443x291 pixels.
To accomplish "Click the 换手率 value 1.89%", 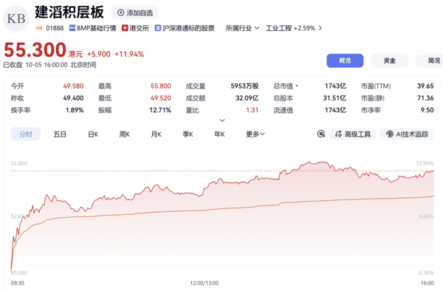I will pyautogui.click(x=75, y=110).
